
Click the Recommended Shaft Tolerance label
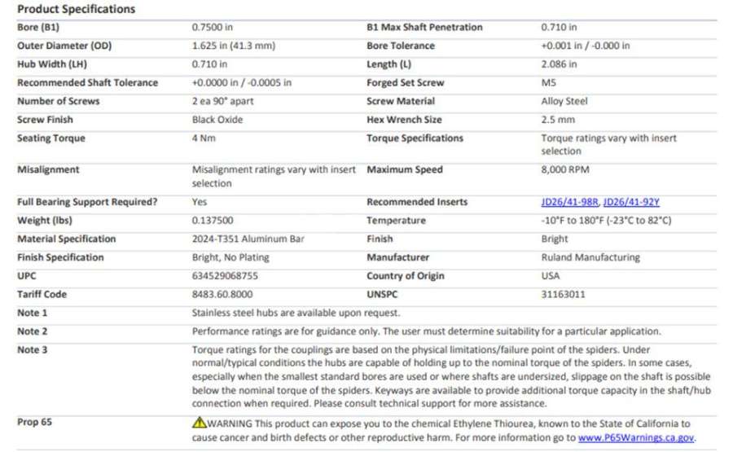click(87, 83)
